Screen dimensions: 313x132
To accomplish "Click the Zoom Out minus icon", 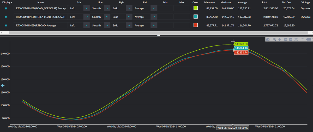I will click(x=291, y=39).
